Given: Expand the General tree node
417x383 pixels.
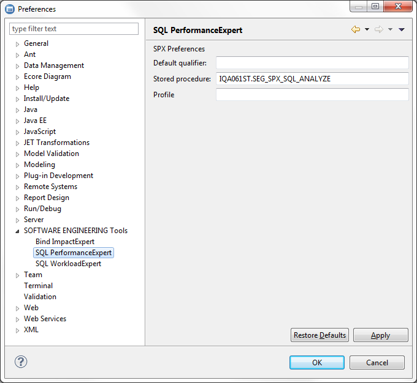Looking at the screenshot, I should point(18,44).
